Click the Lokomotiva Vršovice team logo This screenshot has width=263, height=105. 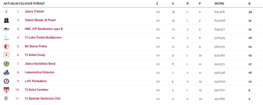click(x=6, y=72)
